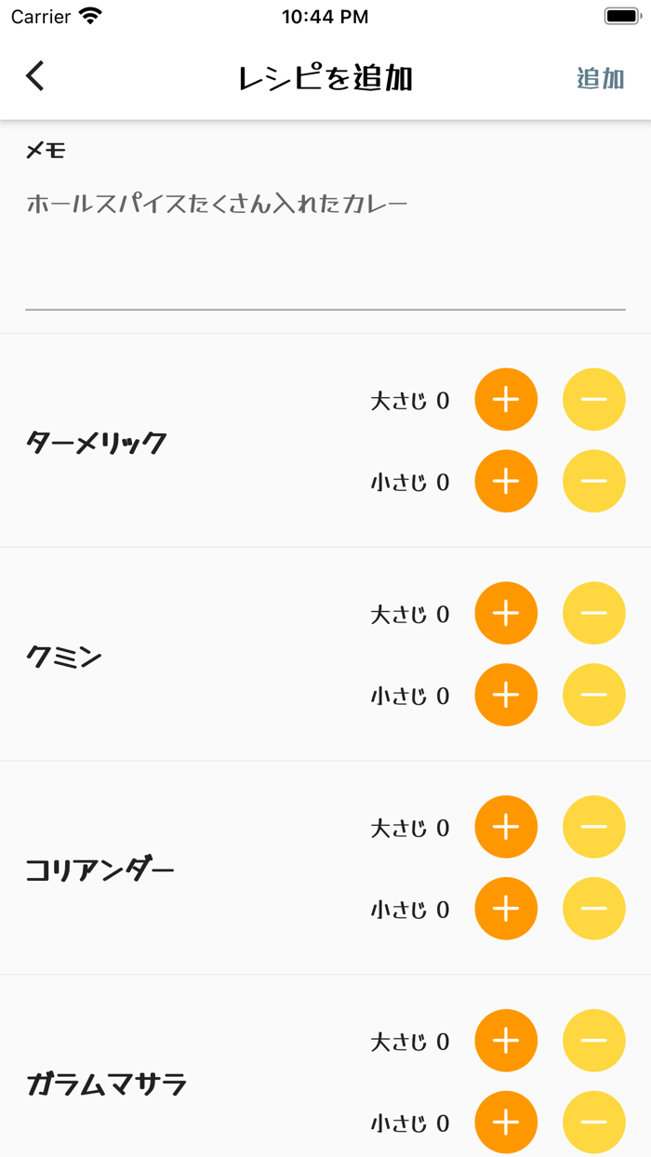This screenshot has width=651, height=1157.
Task: Increase クミン 小さじ with the orange plus
Action: (x=506, y=695)
